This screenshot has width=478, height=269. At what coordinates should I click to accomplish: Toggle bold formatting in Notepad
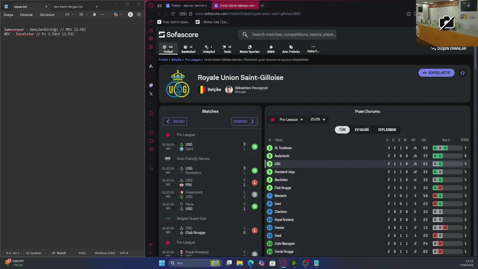tap(94, 15)
